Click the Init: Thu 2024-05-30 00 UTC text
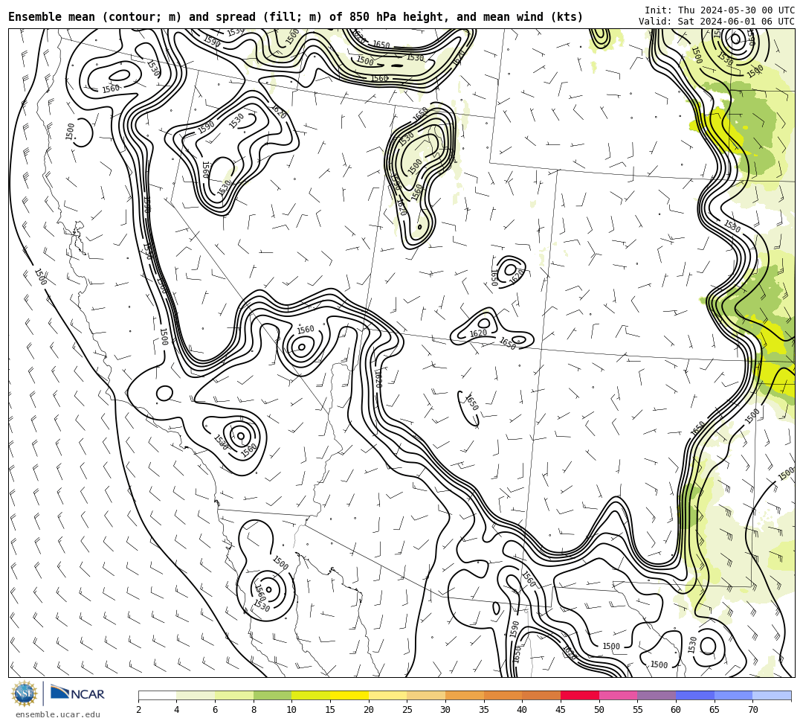803x724 pixels. 720,10
